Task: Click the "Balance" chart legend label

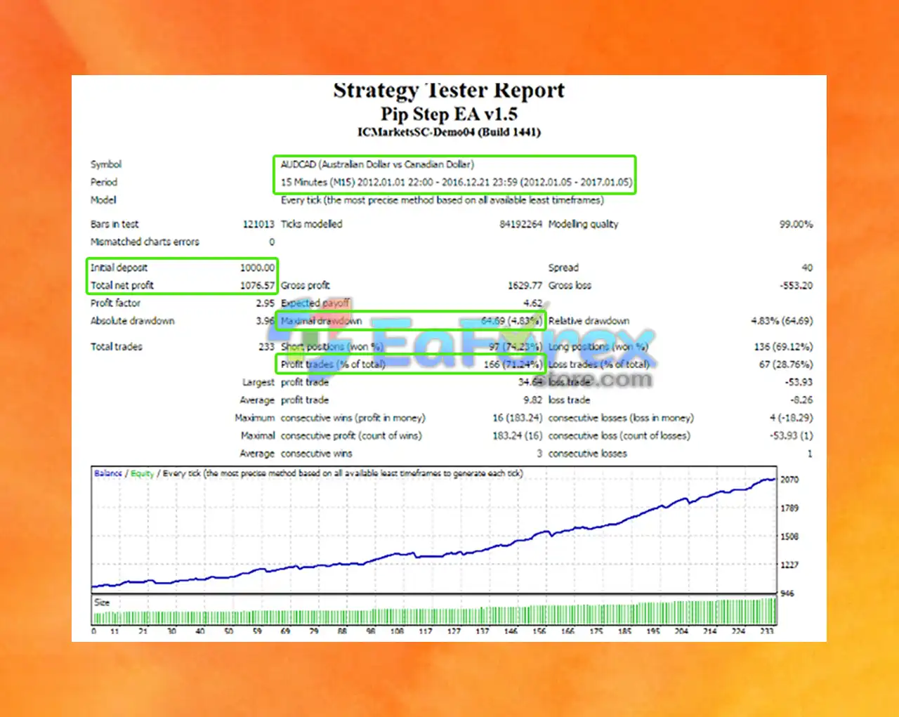Action: [x=108, y=473]
